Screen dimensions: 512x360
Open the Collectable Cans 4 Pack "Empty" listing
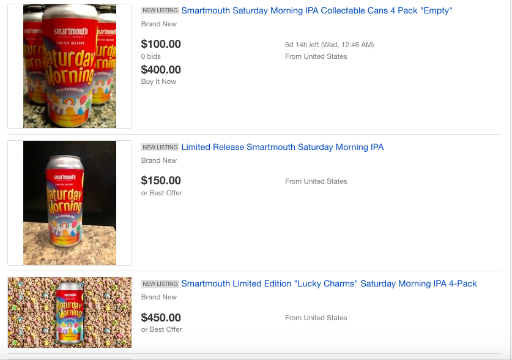coord(317,10)
